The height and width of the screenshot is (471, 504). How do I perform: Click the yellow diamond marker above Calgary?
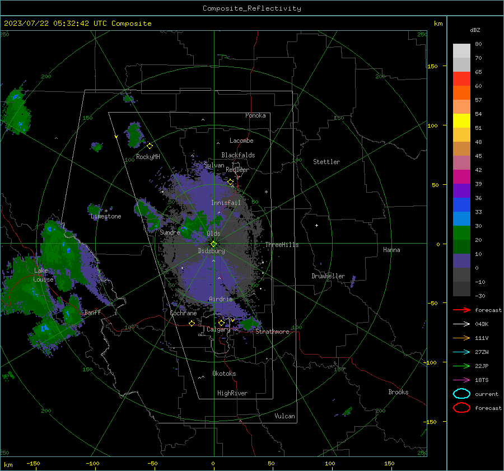[x=221, y=323]
